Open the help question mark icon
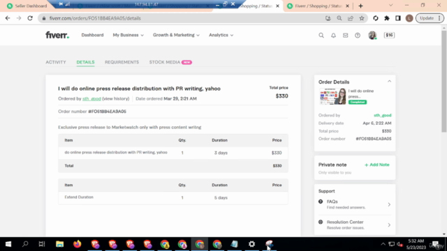The height and width of the screenshot is (251, 447). (x=358, y=36)
